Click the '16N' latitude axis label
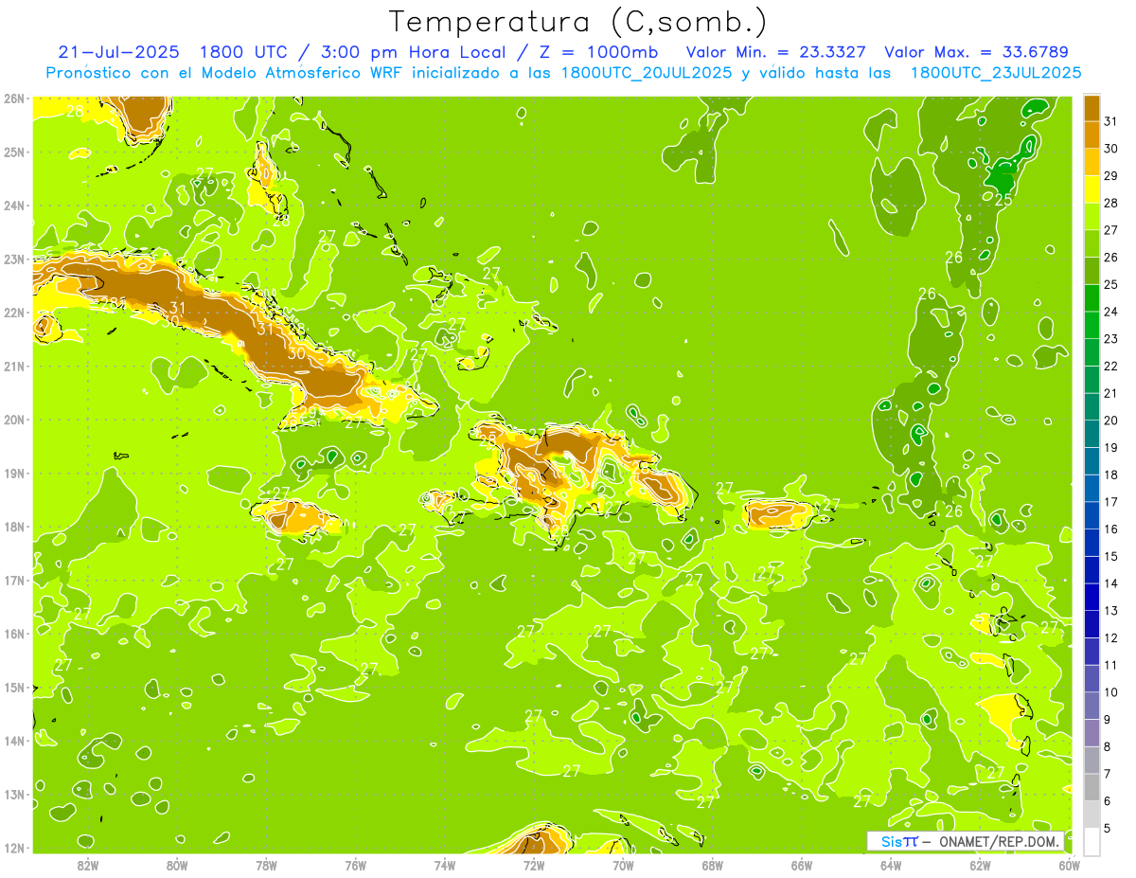 pos(14,634)
